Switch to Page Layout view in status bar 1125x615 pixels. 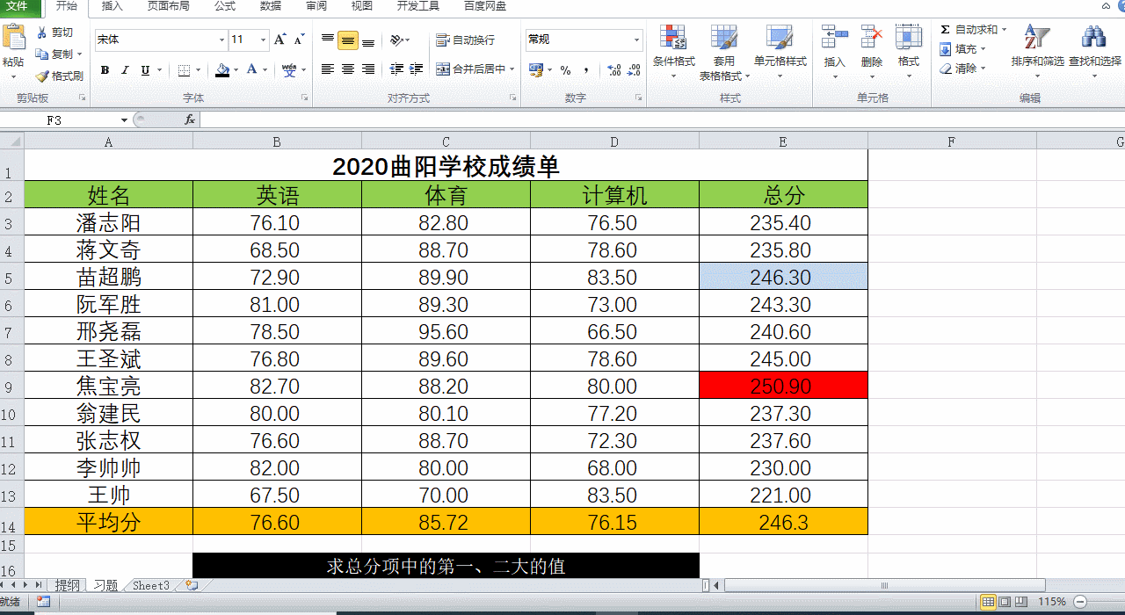1005,602
